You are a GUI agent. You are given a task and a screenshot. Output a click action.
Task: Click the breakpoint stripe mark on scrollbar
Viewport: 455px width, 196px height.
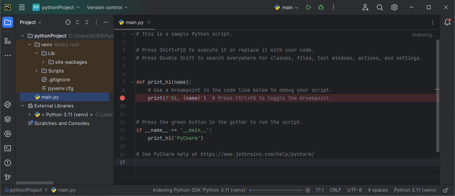437,89
